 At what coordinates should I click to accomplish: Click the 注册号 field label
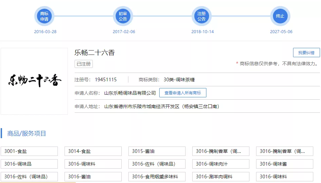click(82, 80)
